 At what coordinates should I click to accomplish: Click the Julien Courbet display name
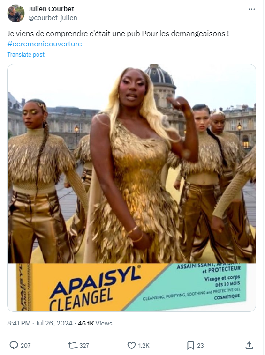point(51,9)
